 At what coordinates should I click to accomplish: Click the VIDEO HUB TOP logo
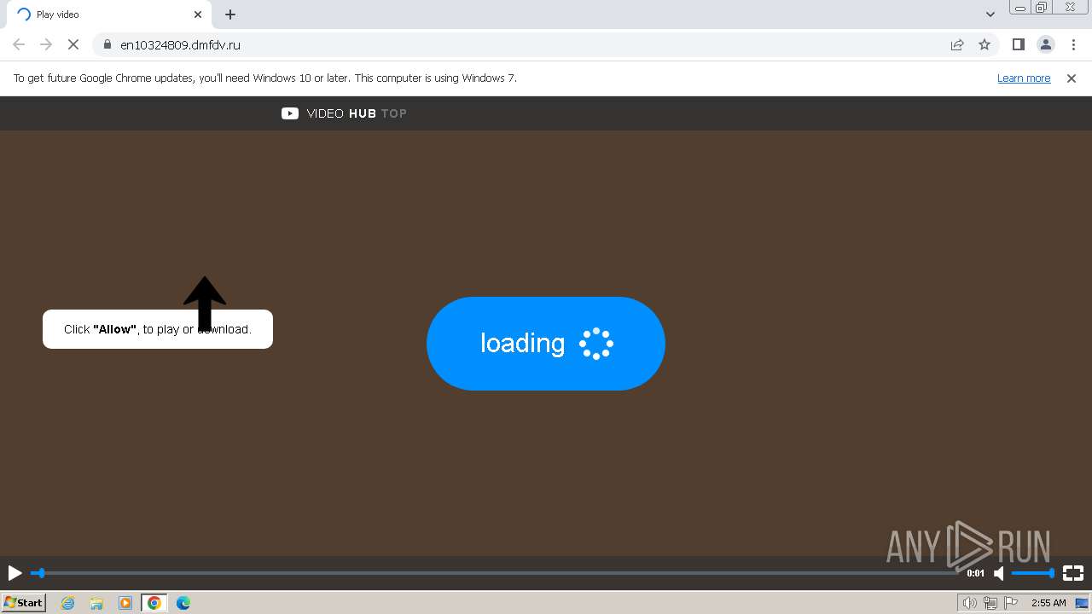click(x=344, y=113)
